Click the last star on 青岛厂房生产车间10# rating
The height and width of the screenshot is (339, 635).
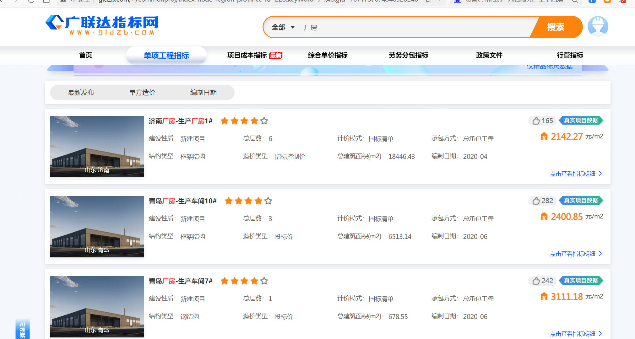coord(269,201)
